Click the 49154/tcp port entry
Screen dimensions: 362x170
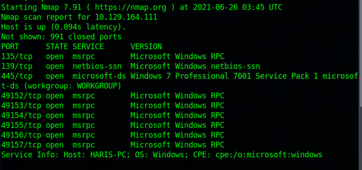(21, 115)
